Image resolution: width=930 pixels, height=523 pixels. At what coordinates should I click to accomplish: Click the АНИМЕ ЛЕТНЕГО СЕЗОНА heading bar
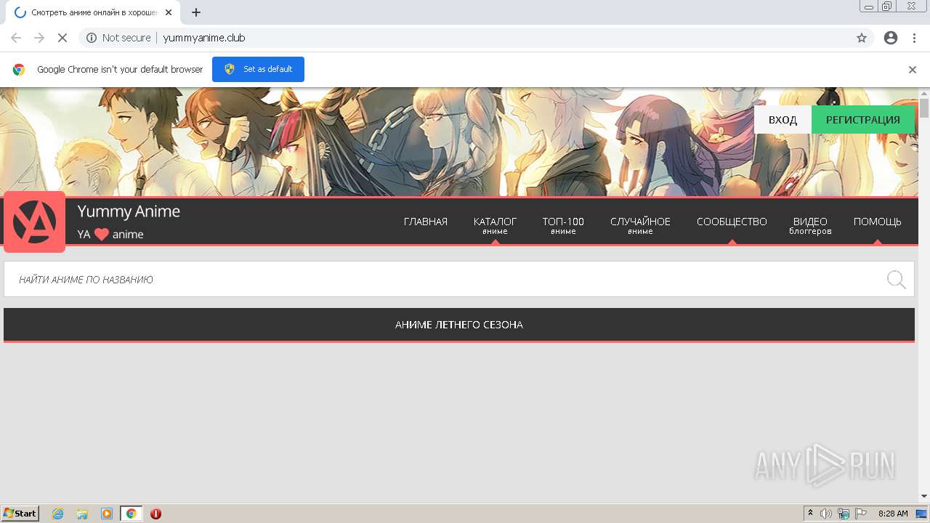tap(459, 325)
